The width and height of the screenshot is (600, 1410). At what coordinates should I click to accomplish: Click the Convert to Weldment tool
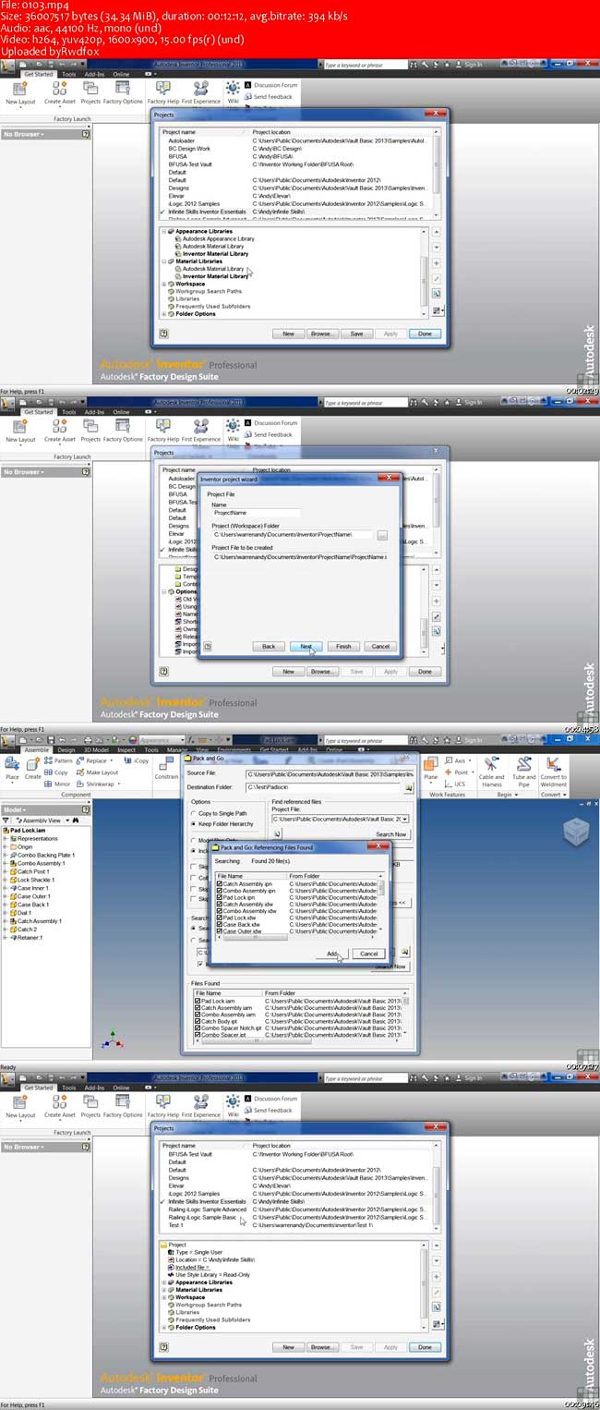(x=554, y=772)
